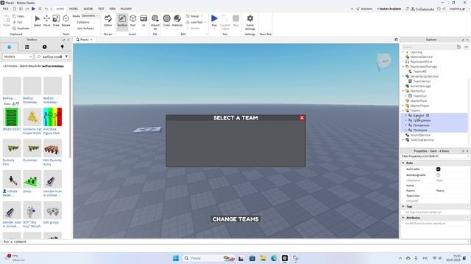Open the Toolbox Creations tab
471x264 pixels.
(62, 47)
